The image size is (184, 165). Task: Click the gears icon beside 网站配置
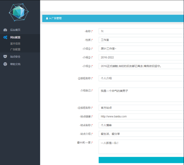click(x=5, y=37)
